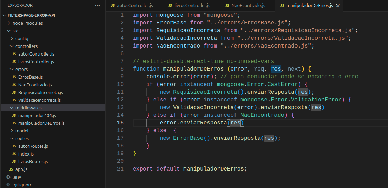The width and height of the screenshot is (388, 188).
Task: Click the git icon beside .gitignore
Action: (8, 185)
